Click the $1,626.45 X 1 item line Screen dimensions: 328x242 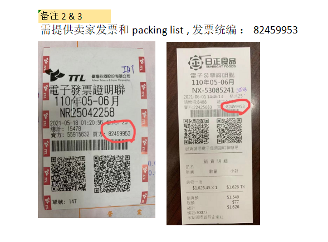pyautogui.click(x=205, y=187)
